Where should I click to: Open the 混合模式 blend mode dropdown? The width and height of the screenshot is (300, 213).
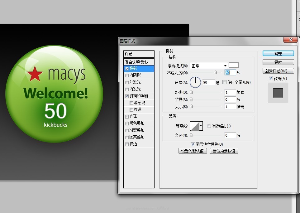point(209,66)
